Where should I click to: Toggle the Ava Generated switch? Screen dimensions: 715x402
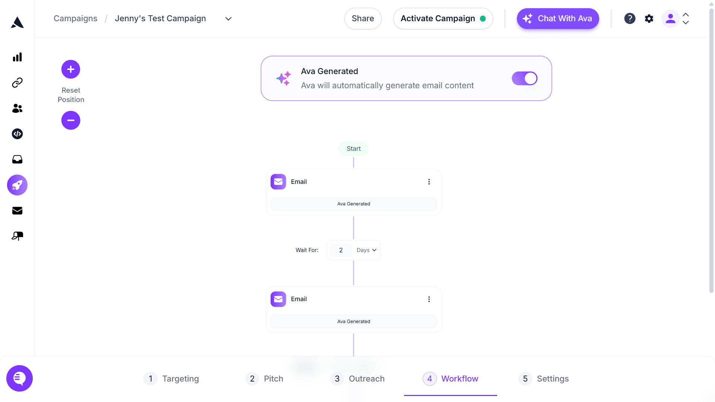tap(524, 79)
